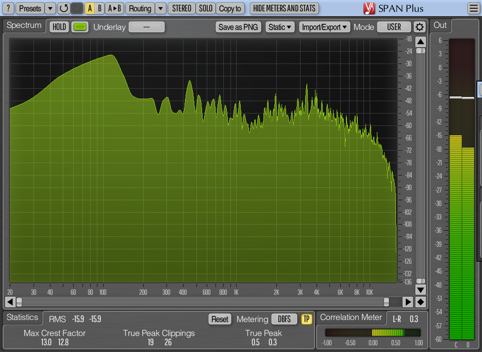Click the Presets button

point(30,8)
